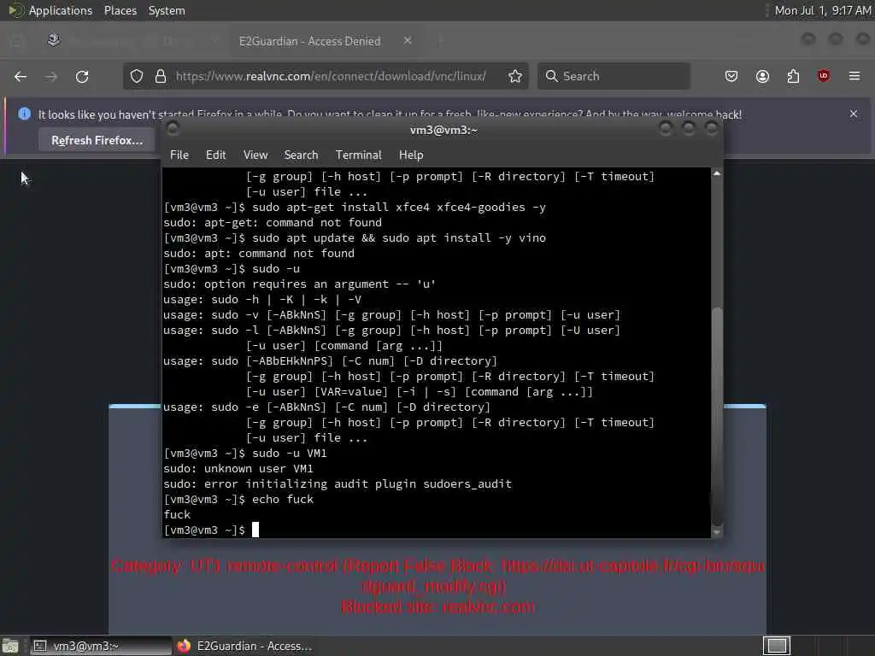This screenshot has height=656, width=875.
Task: Open the terminal View menu
Action: 255,155
